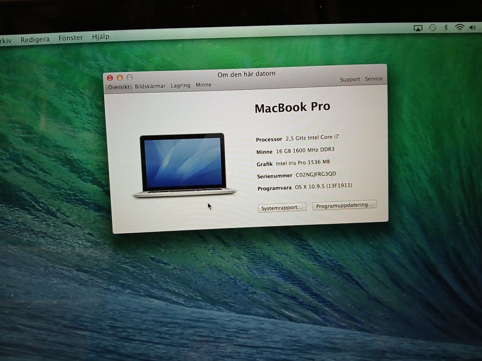Viewport: 482px width, 361px height.
Task: Open the Fönster menu
Action: tap(71, 38)
